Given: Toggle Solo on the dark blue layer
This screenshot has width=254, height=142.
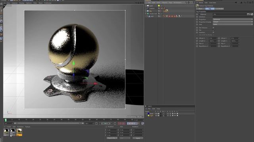Looking at the screenshot, I should click(156, 114).
